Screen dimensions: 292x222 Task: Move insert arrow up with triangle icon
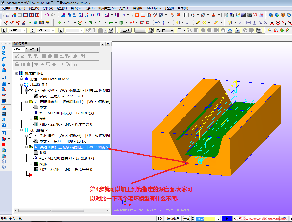pyautogui.click(x=42, y=64)
